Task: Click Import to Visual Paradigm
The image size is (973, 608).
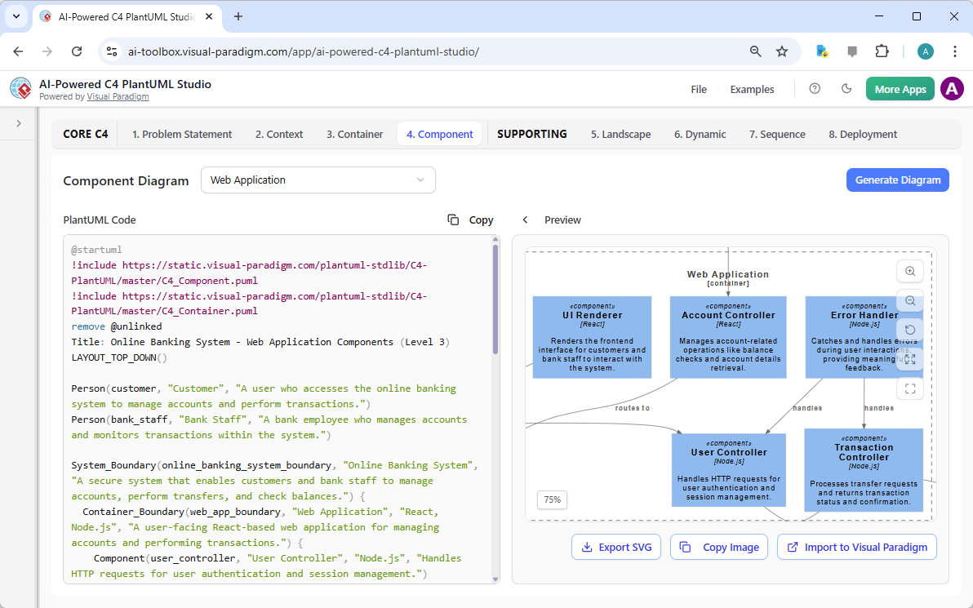Action: (856, 547)
